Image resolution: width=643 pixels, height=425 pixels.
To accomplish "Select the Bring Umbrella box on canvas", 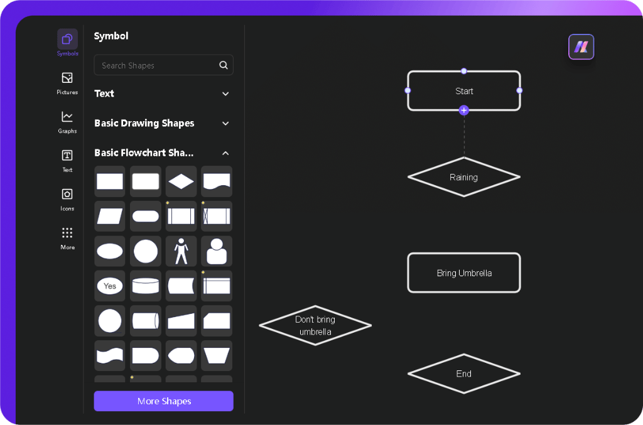I will (x=464, y=273).
